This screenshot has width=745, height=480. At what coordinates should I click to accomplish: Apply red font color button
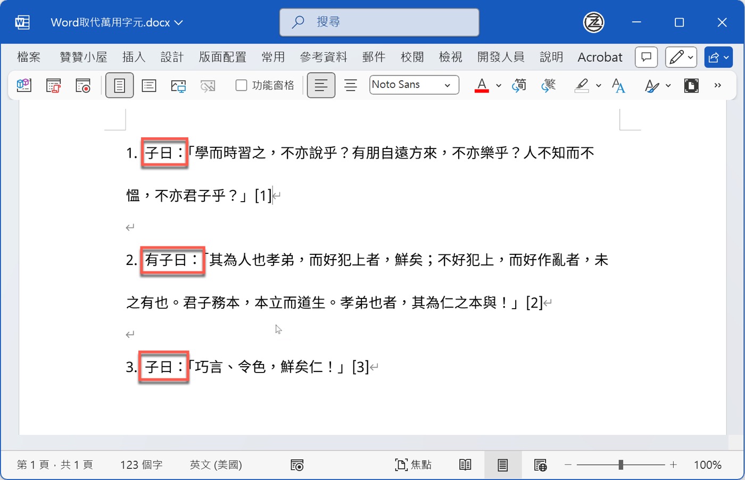(482, 85)
